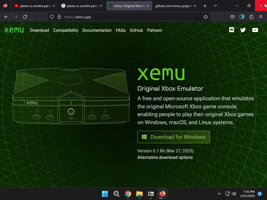Open the clock showing 7:31 PM

247,194
